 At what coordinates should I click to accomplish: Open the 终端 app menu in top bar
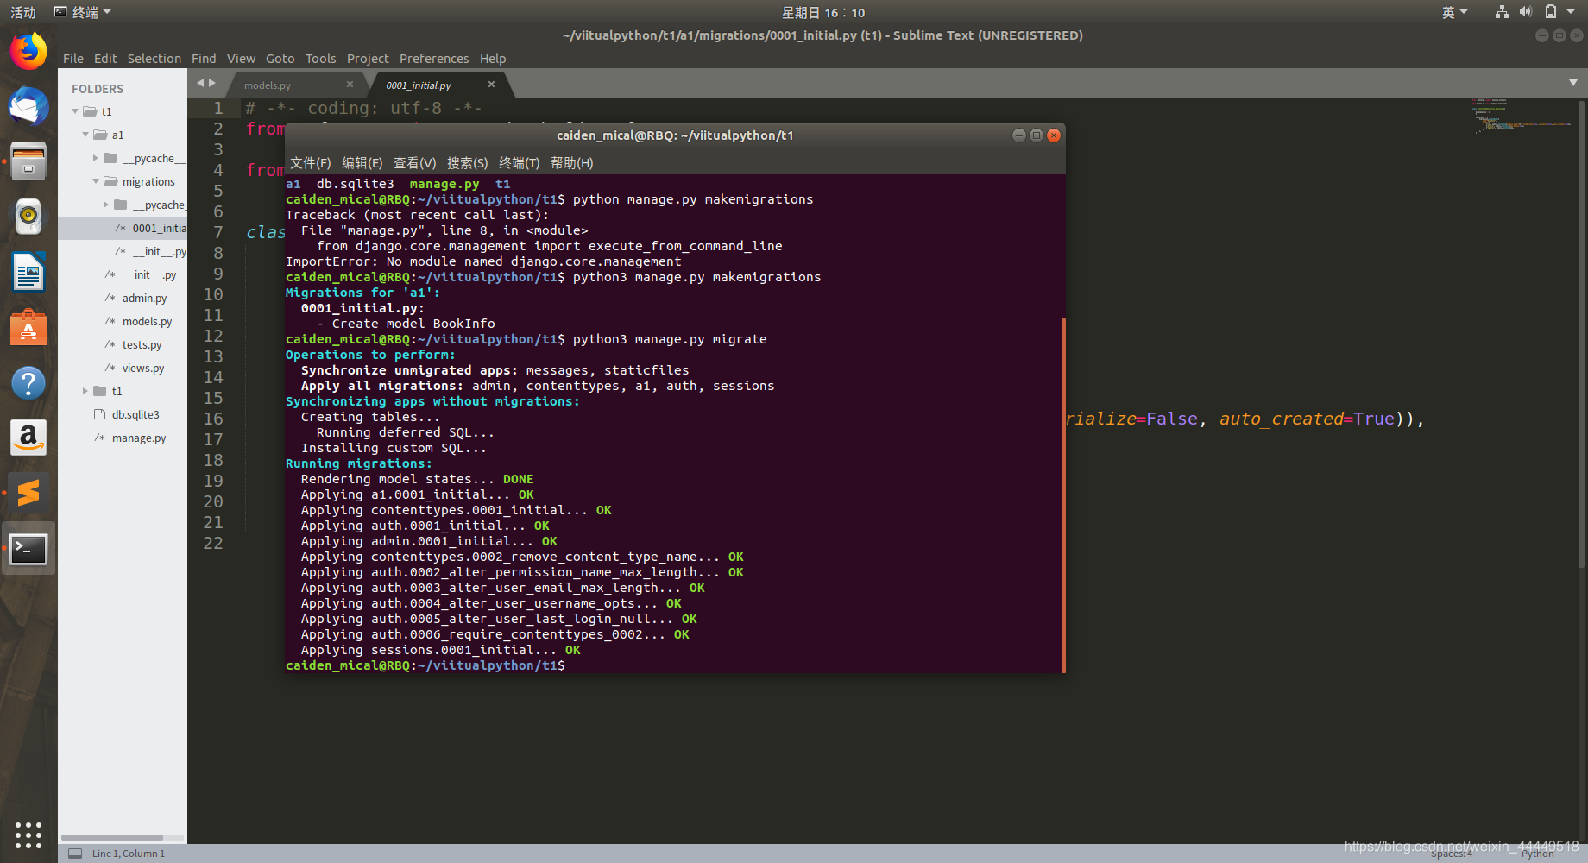pos(83,12)
